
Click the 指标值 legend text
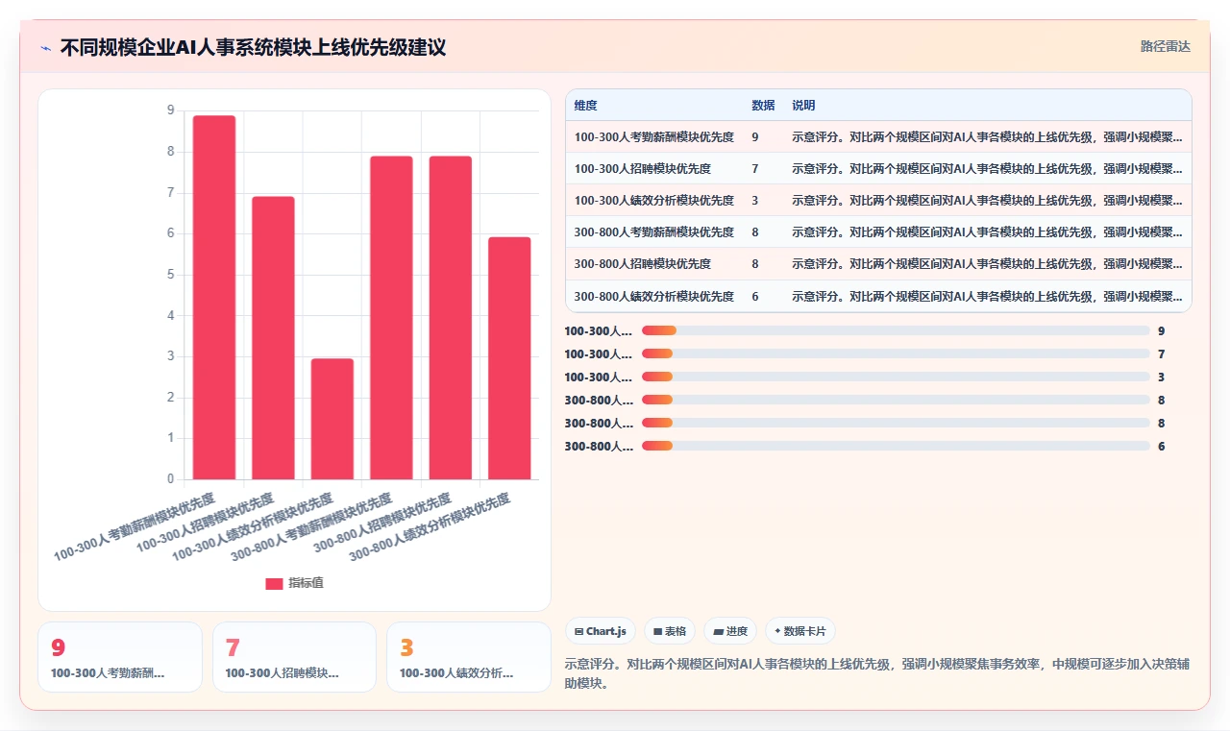click(x=306, y=583)
